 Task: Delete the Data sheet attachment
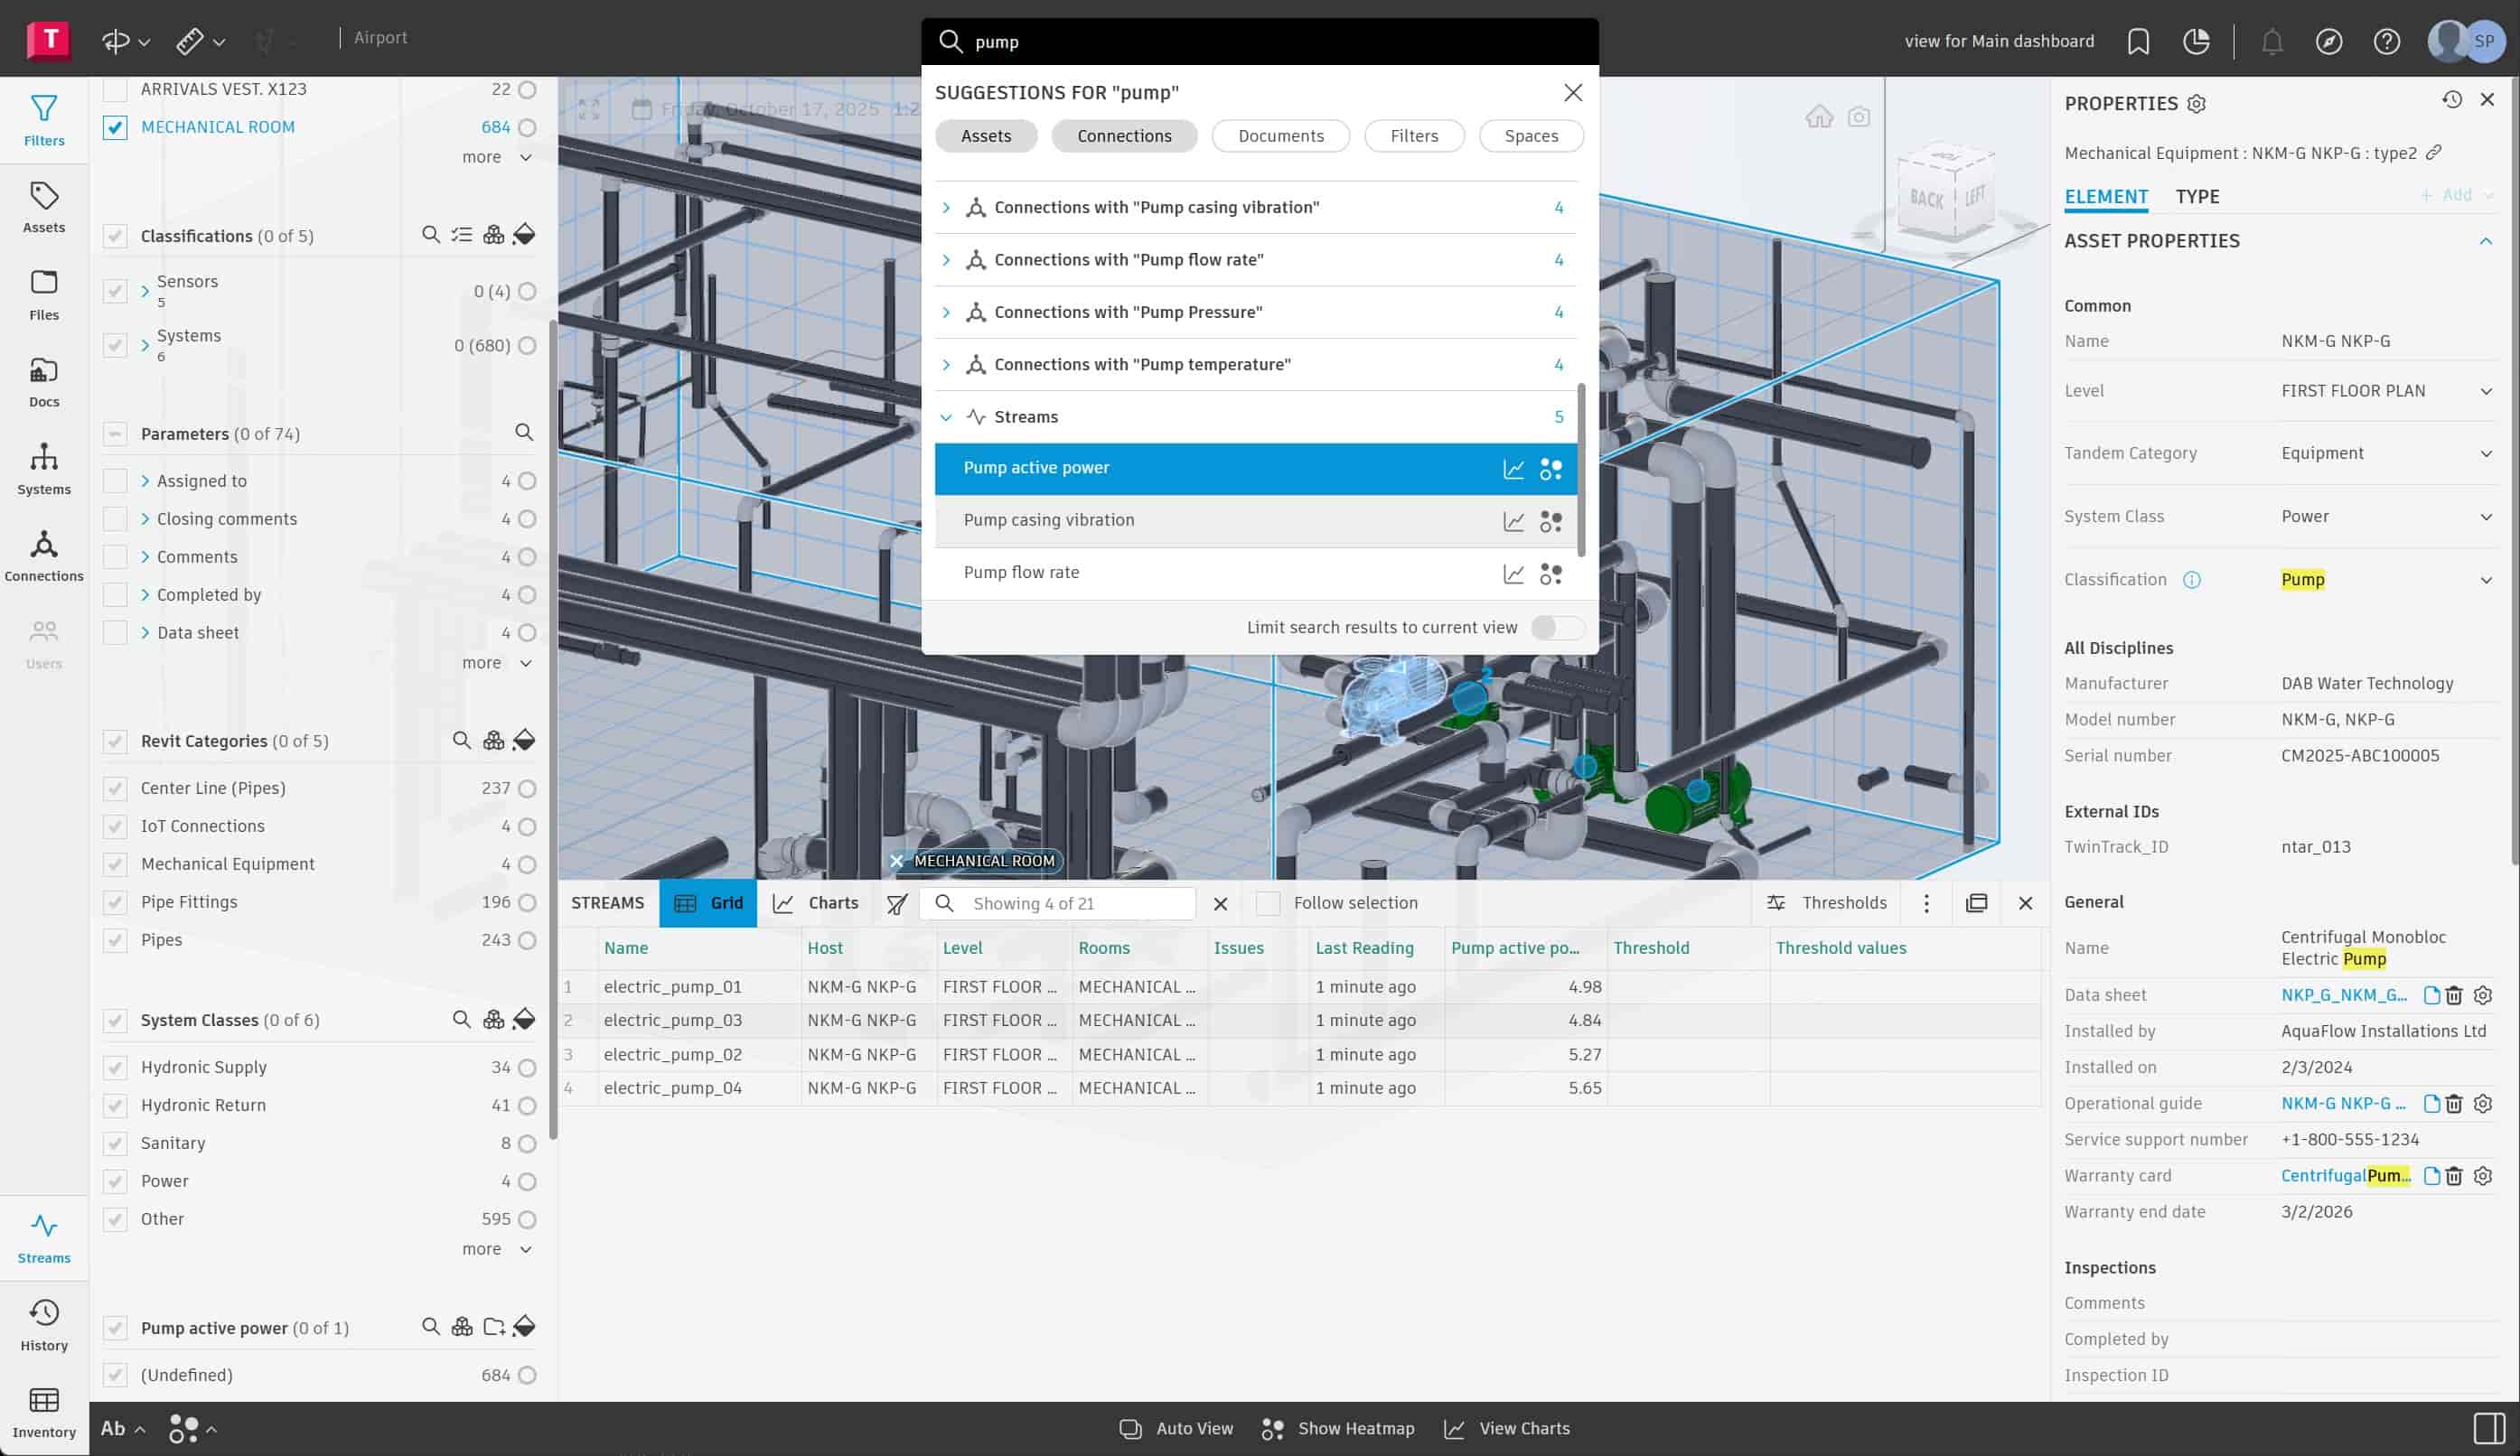2454,994
